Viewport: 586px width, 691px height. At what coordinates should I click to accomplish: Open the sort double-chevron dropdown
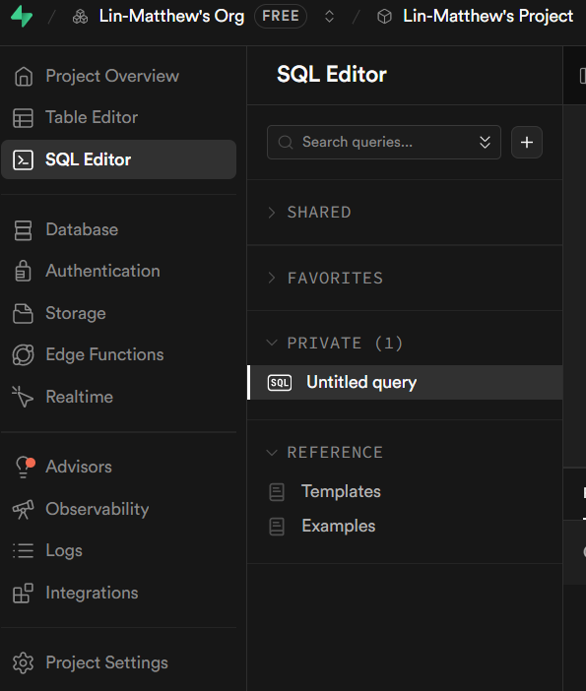pos(485,143)
